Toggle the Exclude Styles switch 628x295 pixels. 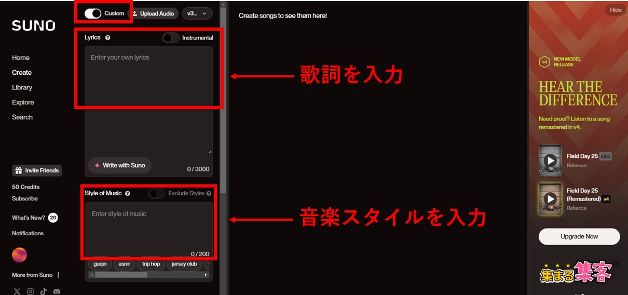click(157, 193)
